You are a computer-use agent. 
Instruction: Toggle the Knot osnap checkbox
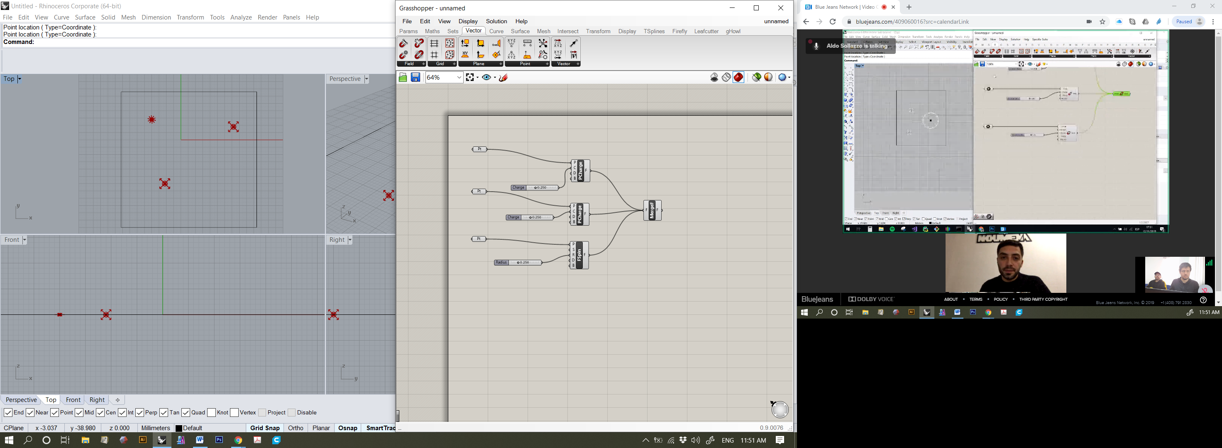pyautogui.click(x=212, y=412)
